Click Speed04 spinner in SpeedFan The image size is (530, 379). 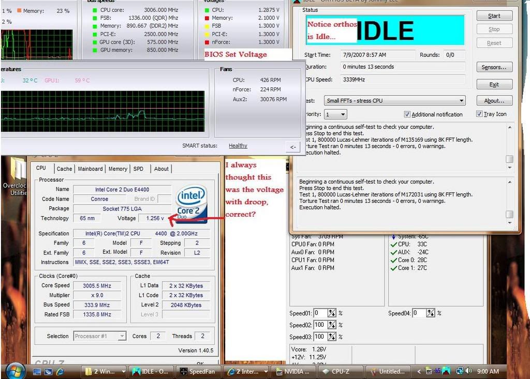pos(431,313)
